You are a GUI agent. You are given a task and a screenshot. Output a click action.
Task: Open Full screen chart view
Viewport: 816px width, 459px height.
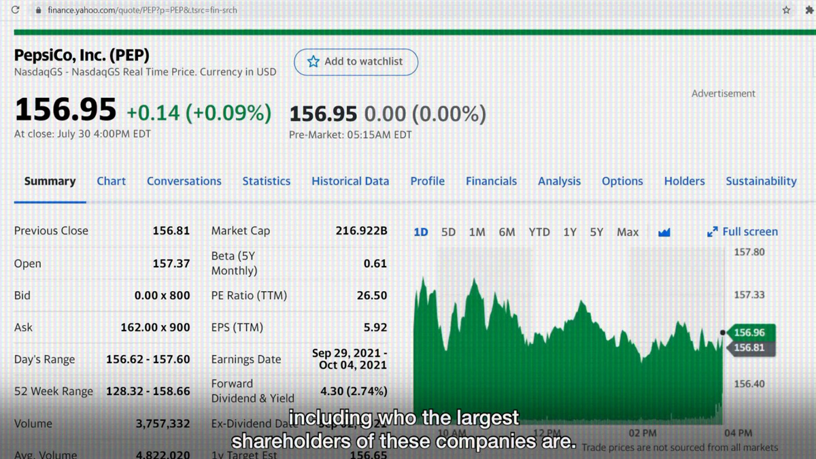(x=749, y=232)
